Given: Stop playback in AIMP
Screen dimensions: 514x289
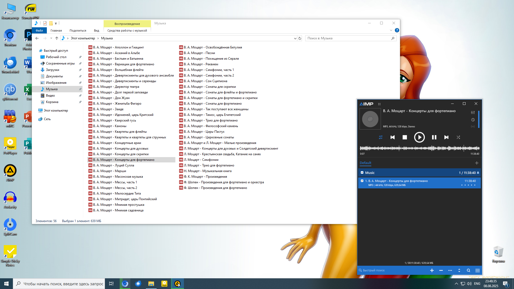Looking at the screenshot, I should (x=405, y=137).
